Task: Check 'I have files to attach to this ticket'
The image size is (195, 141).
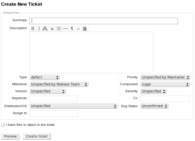Action: 3,125
